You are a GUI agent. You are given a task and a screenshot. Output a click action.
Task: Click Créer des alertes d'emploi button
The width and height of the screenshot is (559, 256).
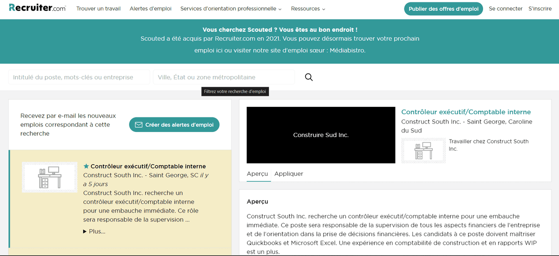pos(174,125)
